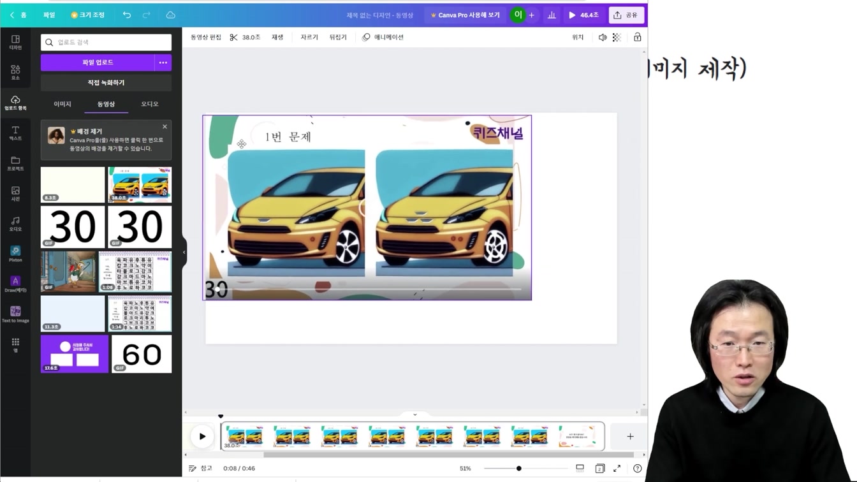
Task: Collapse the timeline with the chevron handle
Action: pyautogui.click(x=414, y=414)
